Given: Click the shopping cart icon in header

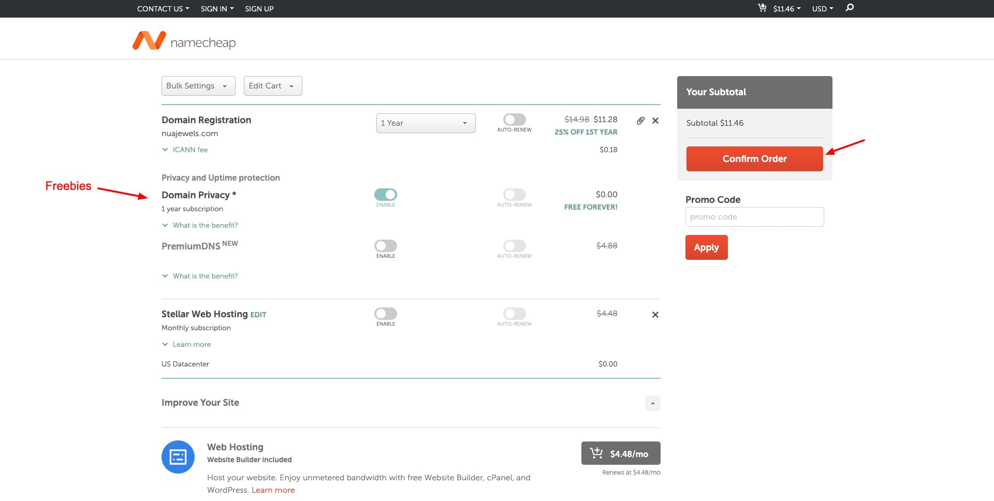Looking at the screenshot, I should pos(762,8).
